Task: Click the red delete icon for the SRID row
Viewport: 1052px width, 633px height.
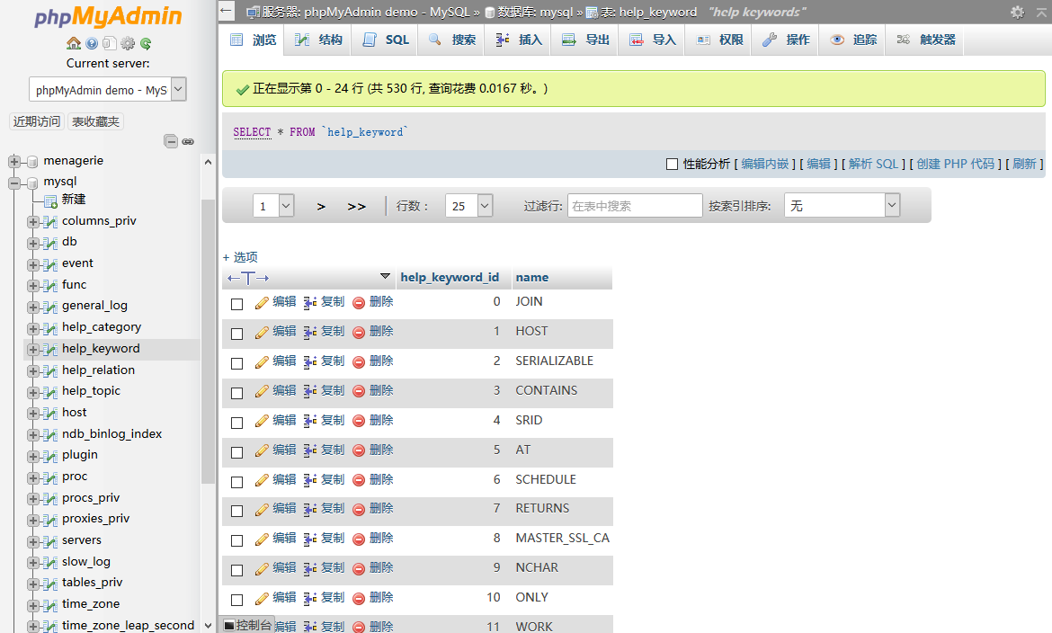Action: coord(359,422)
